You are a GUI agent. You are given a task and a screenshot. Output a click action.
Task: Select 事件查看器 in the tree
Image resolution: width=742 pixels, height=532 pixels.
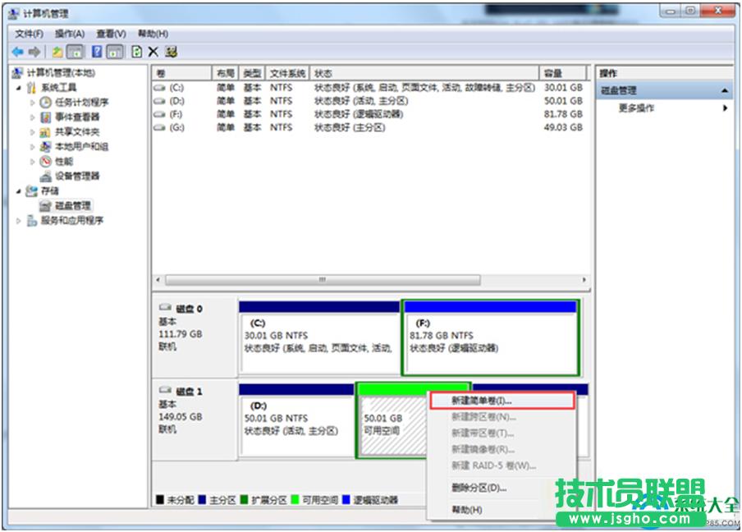coord(77,117)
